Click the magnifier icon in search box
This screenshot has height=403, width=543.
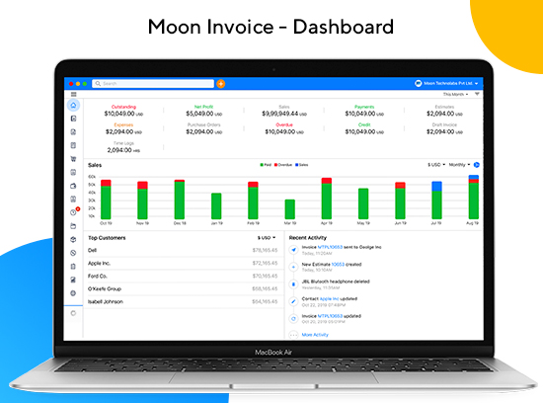[98, 84]
